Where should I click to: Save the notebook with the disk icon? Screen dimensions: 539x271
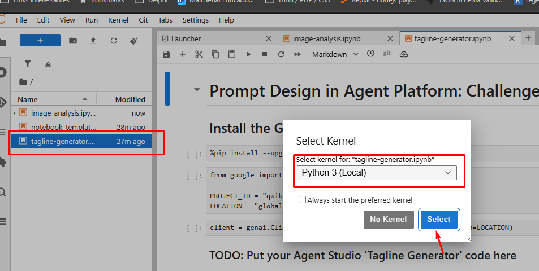166,54
